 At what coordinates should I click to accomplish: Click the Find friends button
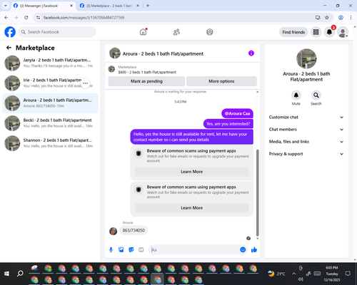tap(293, 32)
